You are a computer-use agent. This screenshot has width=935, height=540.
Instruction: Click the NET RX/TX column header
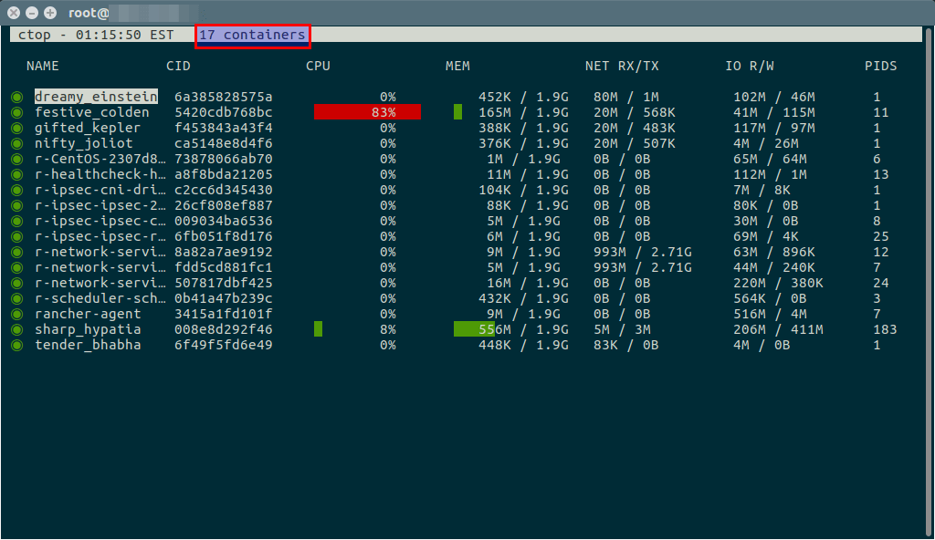tap(620, 66)
